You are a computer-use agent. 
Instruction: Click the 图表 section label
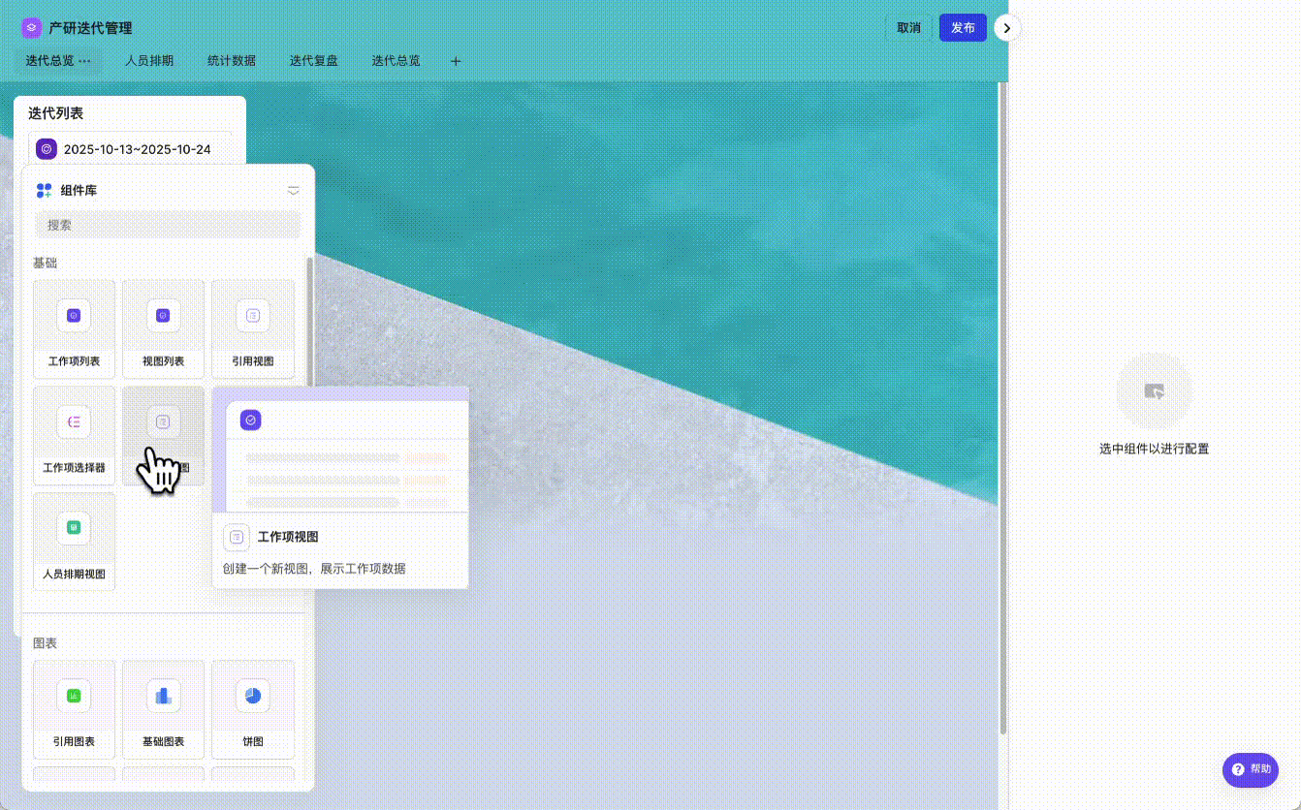[46, 643]
